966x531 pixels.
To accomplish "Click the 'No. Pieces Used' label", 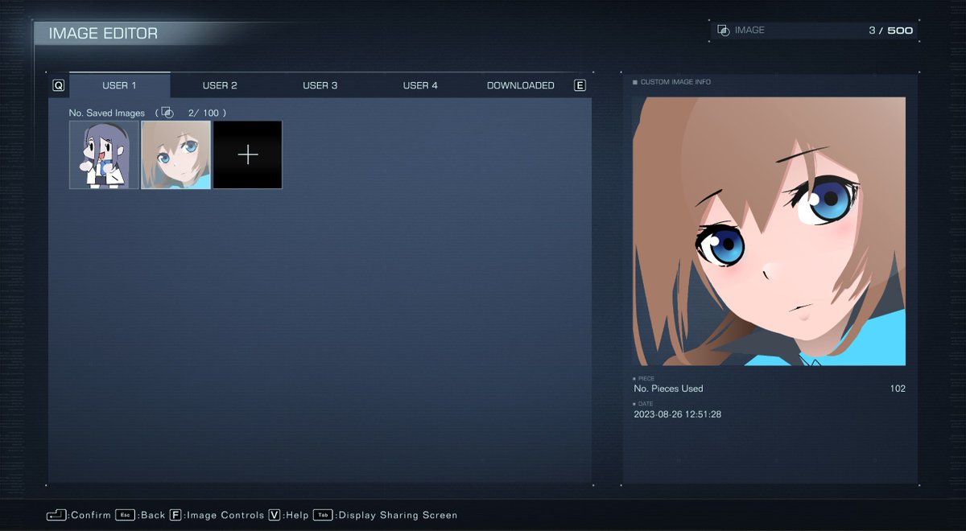I will (668, 389).
